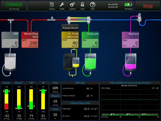Viewport: 161px width, 121px height.
Task: Open the Tools wrench icon
Action: [62, 6]
